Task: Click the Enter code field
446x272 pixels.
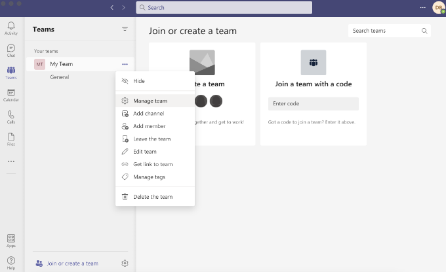Action: coord(313,104)
